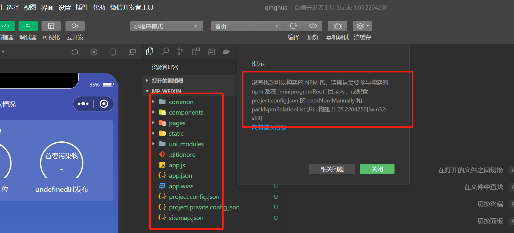Viewport: 514px width, 233px height.
Task: Open the 帮助 menu
Action: coord(99,7)
